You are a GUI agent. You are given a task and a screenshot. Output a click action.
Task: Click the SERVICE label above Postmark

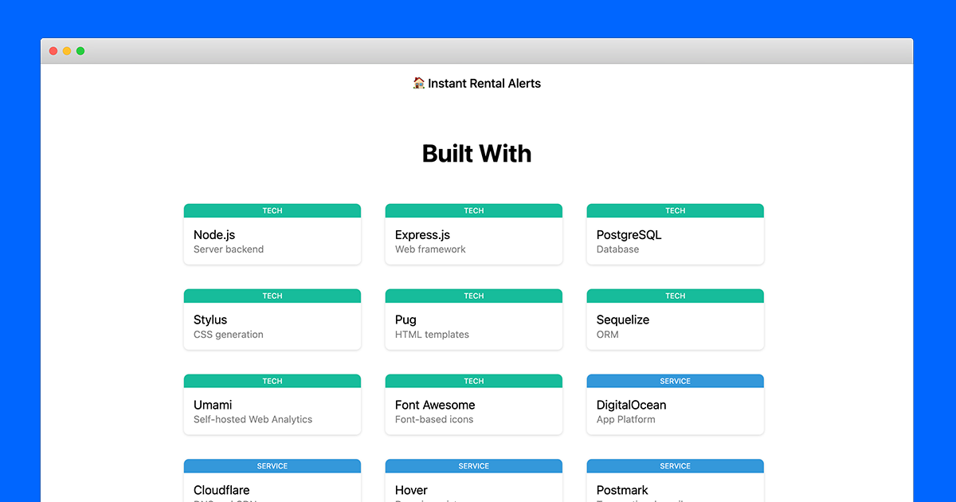click(x=676, y=466)
